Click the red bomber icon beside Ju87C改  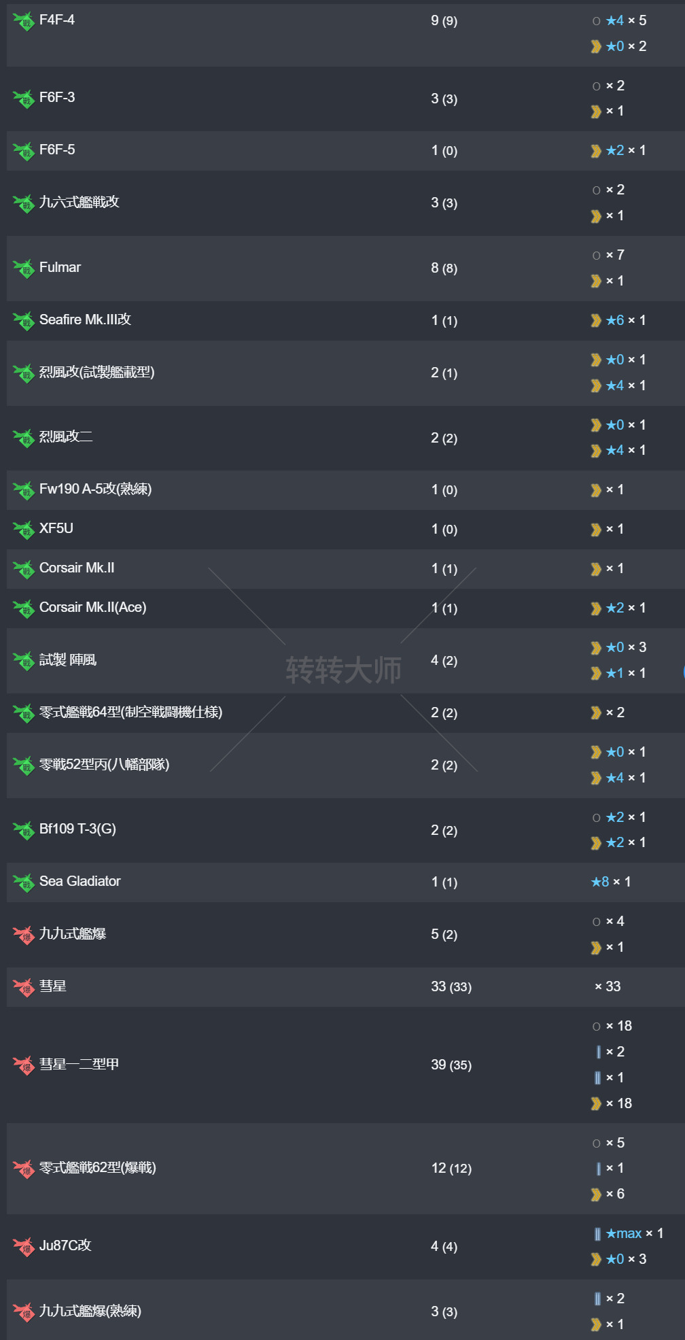(x=24, y=1246)
